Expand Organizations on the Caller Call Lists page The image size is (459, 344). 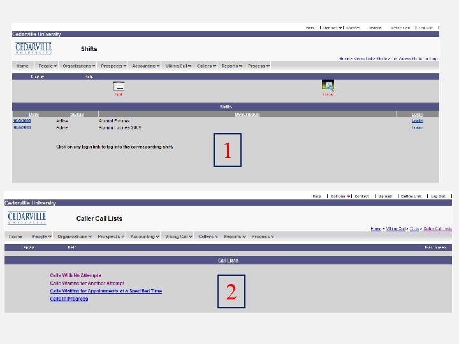pos(75,236)
